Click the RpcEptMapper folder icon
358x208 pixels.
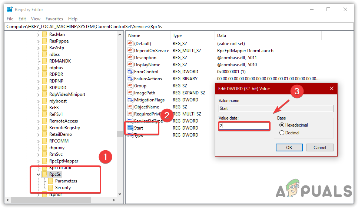[x=45, y=161]
